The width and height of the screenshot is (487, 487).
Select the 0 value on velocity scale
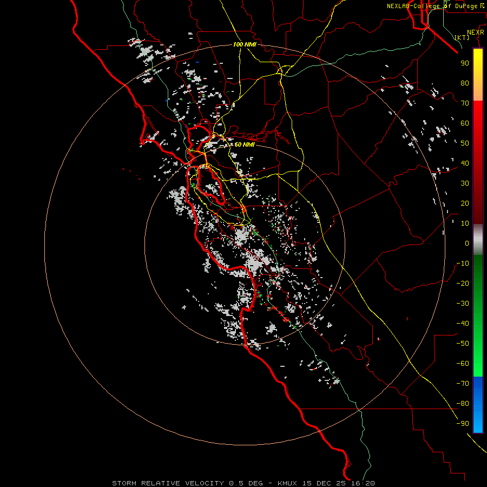(x=467, y=243)
